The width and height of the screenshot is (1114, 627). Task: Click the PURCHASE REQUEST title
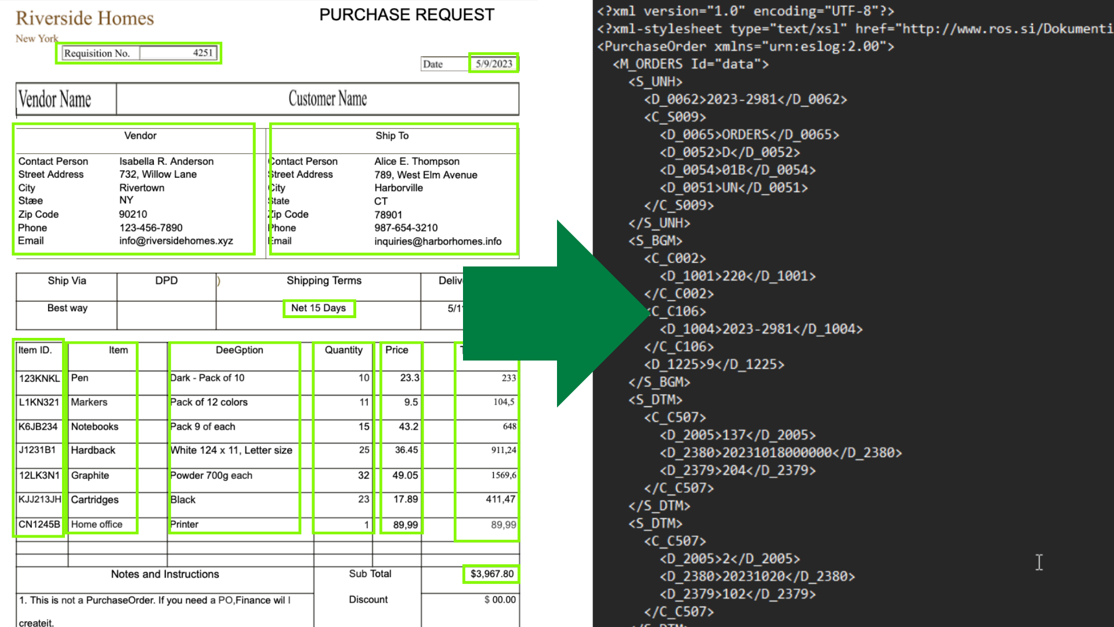pyautogui.click(x=407, y=15)
